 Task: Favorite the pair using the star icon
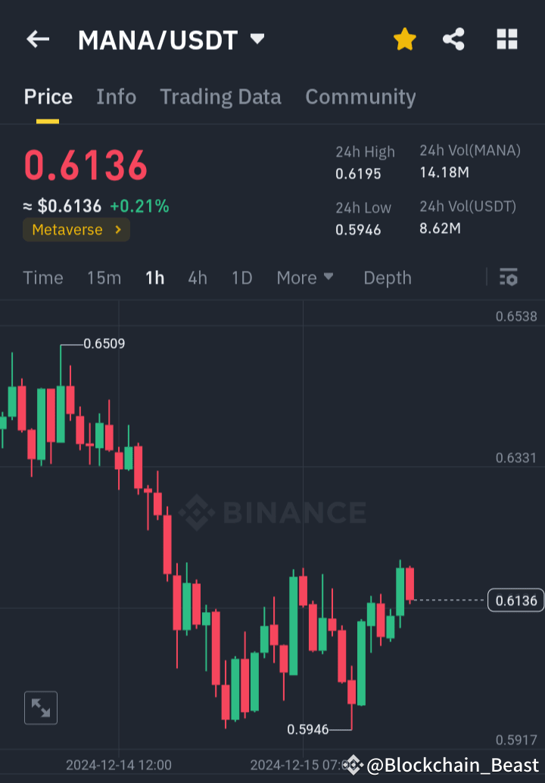click(404, 39)
